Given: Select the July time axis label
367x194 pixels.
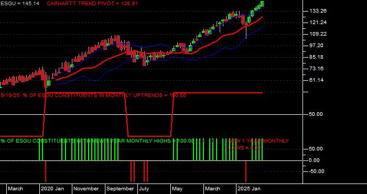Looking at the screenshot, I should 144,189.
